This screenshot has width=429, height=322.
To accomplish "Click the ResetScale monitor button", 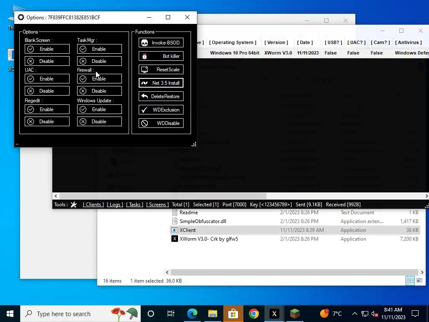I will (161, 70).
